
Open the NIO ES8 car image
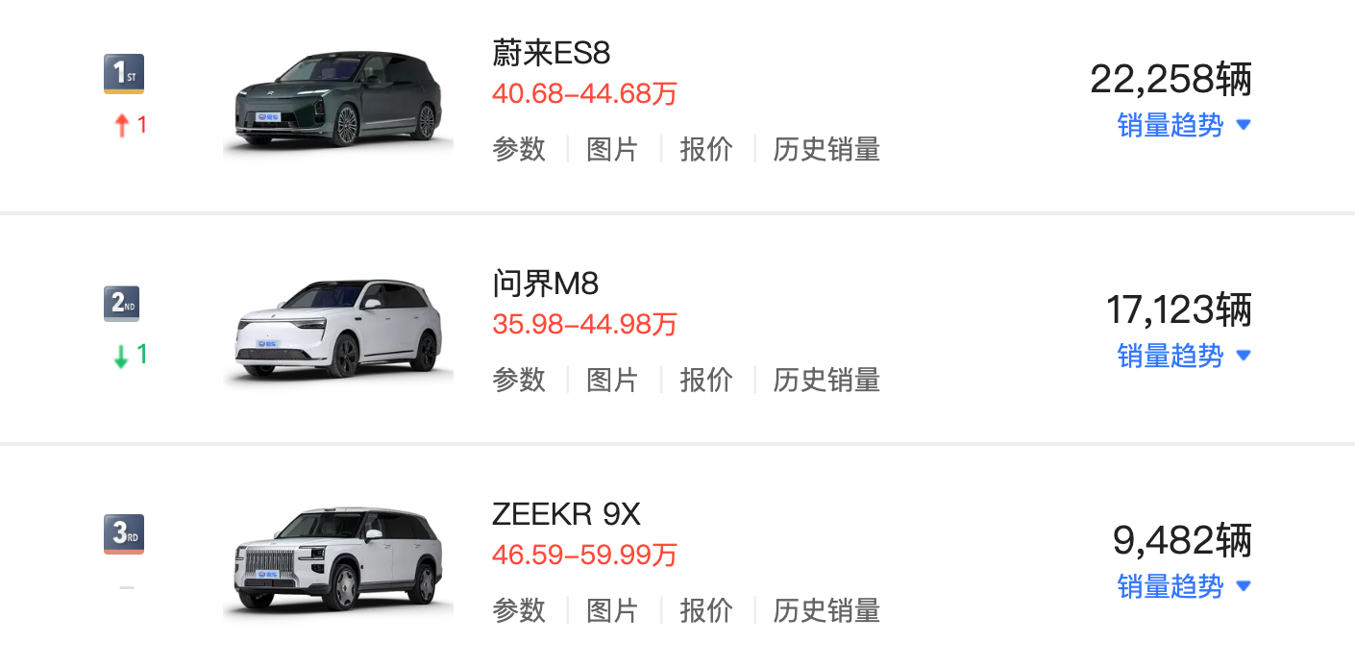coord(338,103)
